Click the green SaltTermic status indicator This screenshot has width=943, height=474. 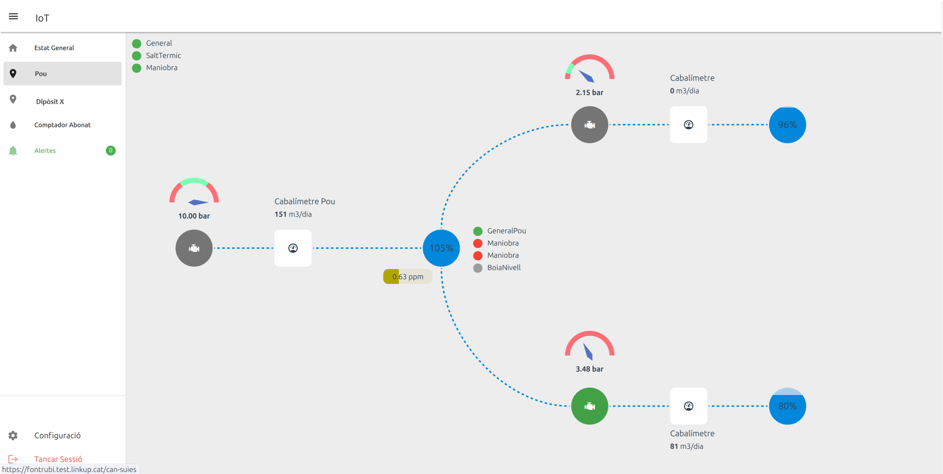point(137,56)
